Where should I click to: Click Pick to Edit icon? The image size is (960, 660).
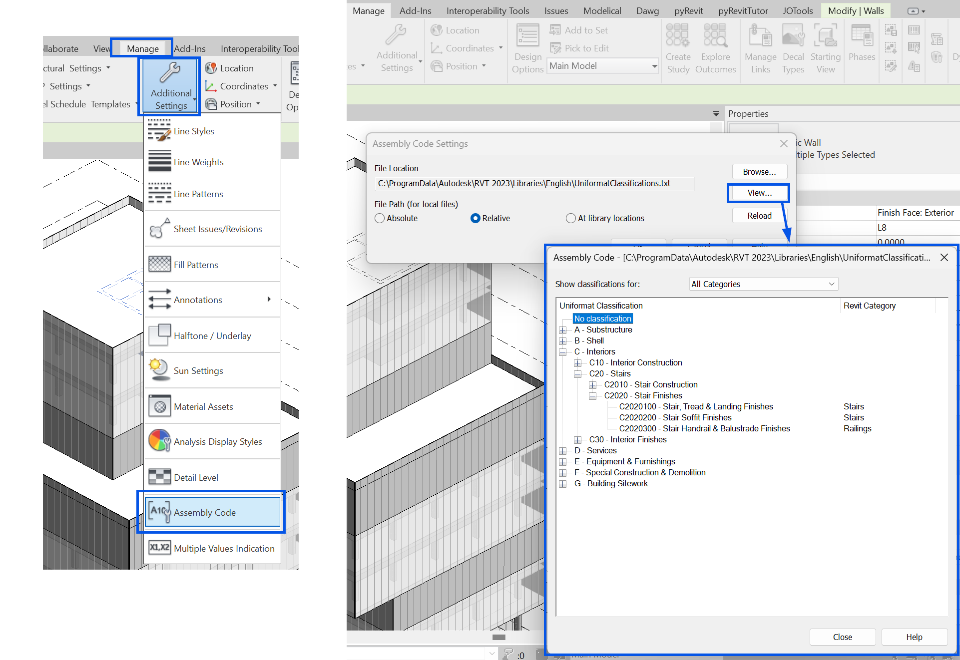555,48
